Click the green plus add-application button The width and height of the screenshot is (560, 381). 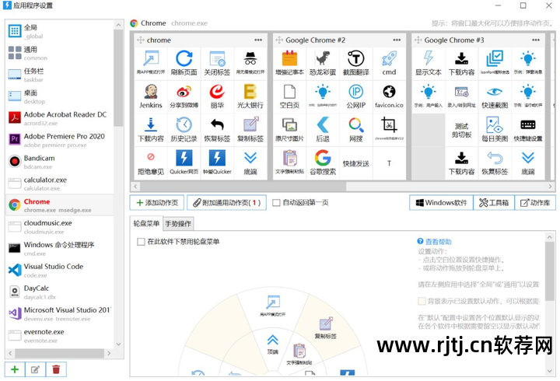click(15, 369)
